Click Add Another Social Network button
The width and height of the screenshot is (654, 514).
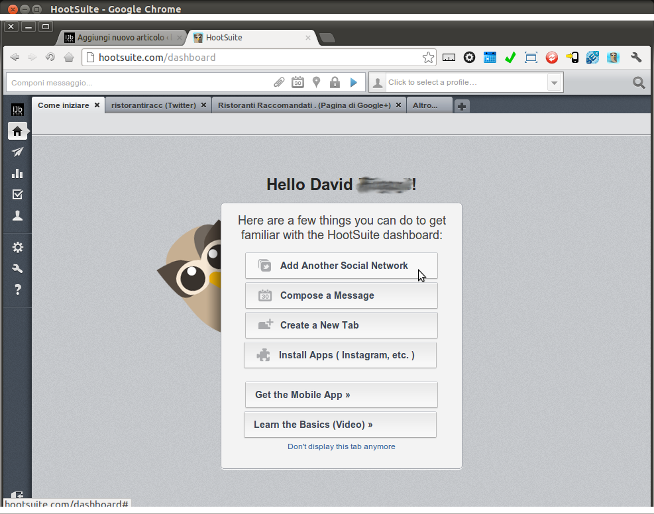click(341, 266)
